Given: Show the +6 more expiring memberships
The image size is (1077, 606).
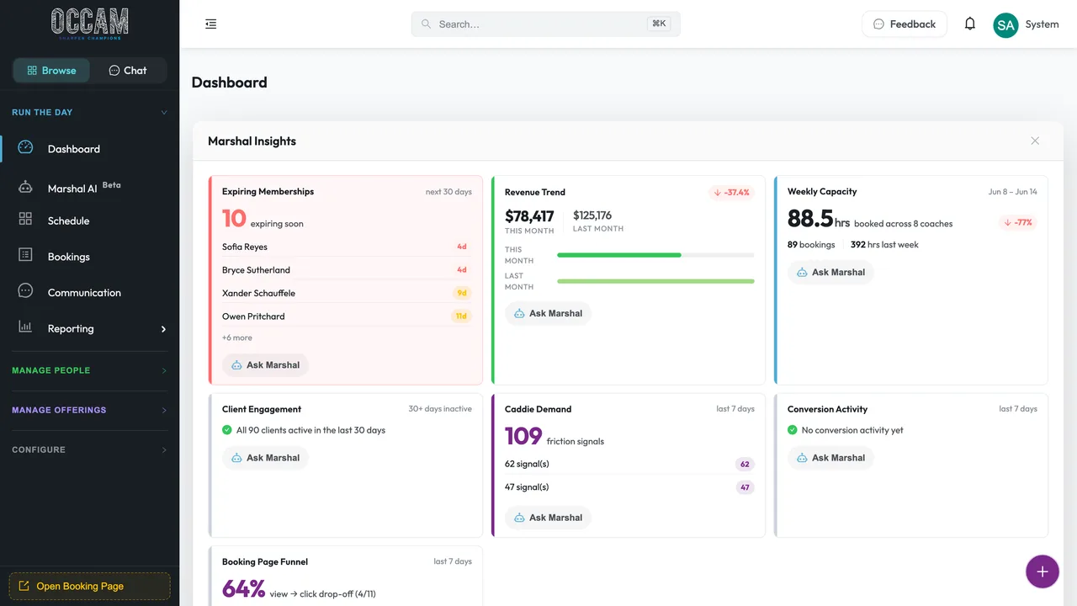Looking at the screenshot, I should pyautogui.click(x=237, y=338).
